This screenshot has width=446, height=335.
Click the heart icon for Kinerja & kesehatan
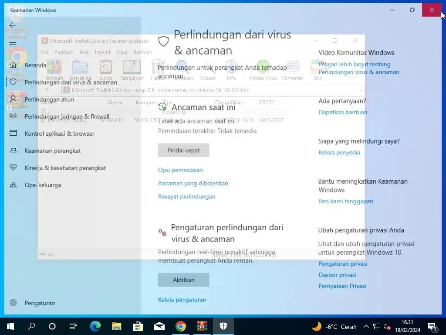coord(13,167)
